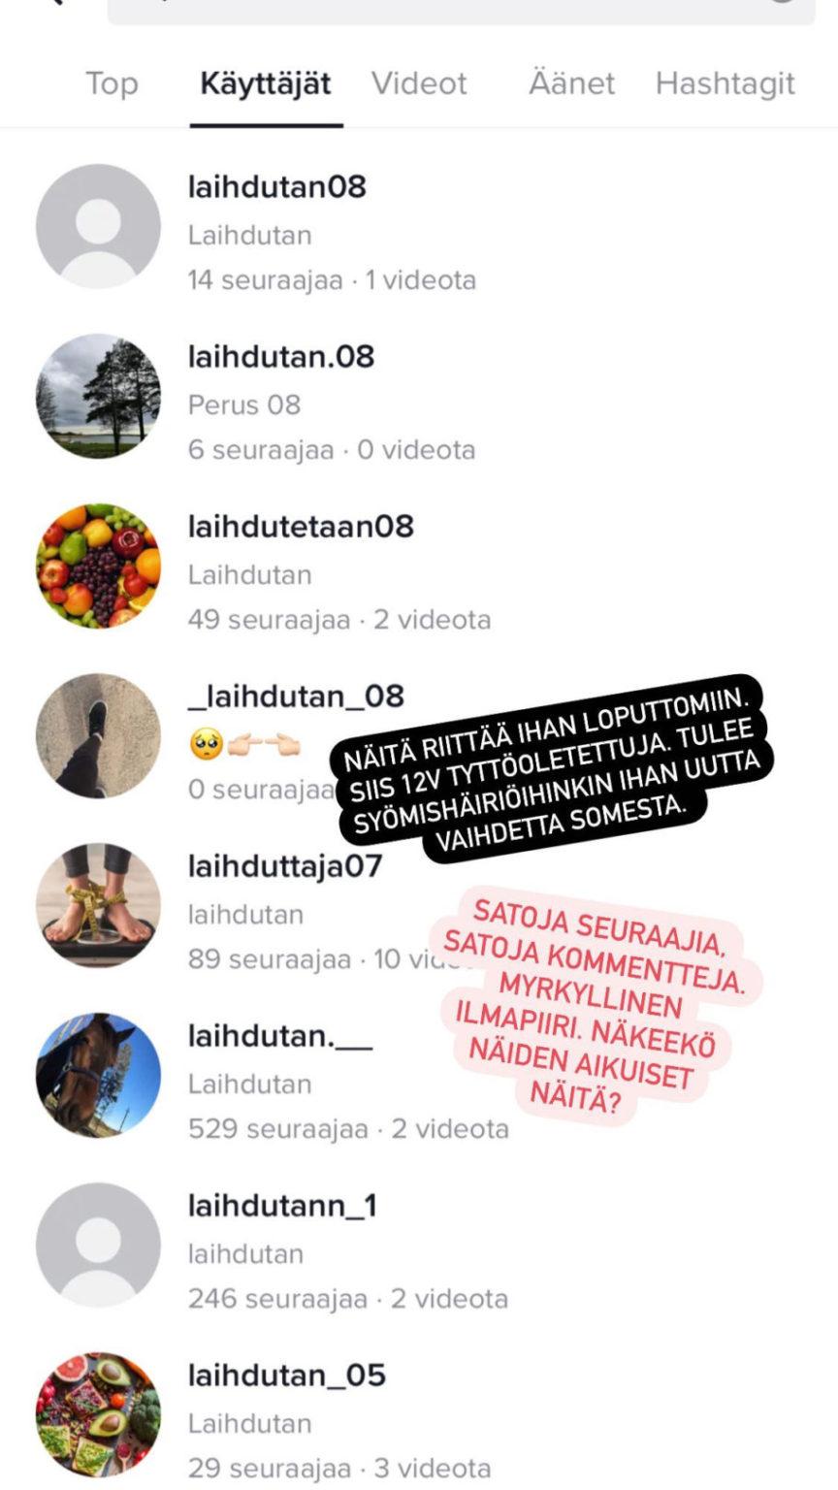Open laihdutan08 default avatar
The height and width of the screenshot is (1490, 838).
(98, 226)
